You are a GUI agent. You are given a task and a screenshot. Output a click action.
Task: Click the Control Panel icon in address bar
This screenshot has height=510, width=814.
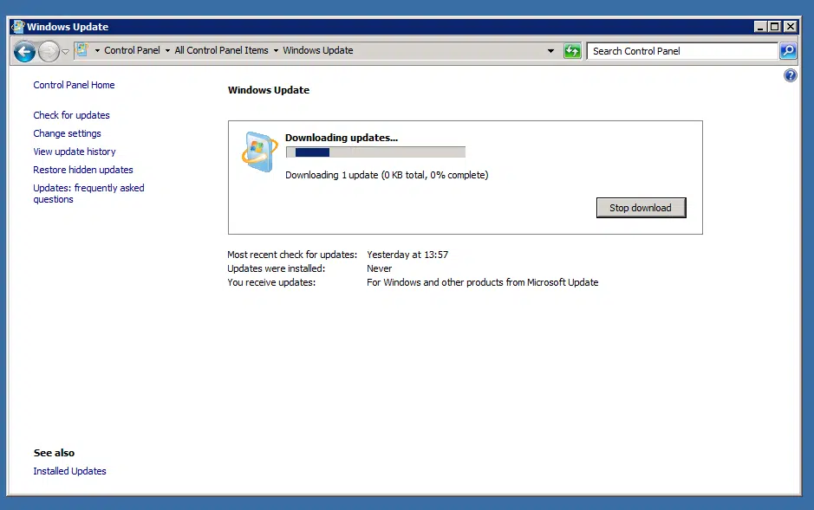click(x=82, y=49)
